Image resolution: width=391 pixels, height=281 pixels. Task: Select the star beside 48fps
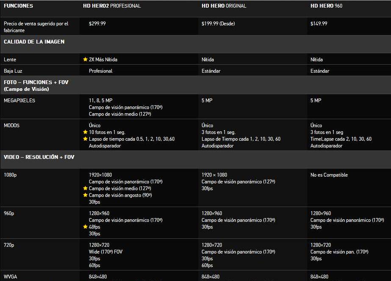(x=85, y=227)
